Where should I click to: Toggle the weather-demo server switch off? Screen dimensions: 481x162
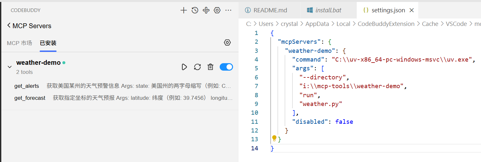(226, 67)
